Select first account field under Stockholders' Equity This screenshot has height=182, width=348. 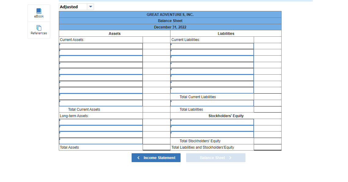[212, 122]
